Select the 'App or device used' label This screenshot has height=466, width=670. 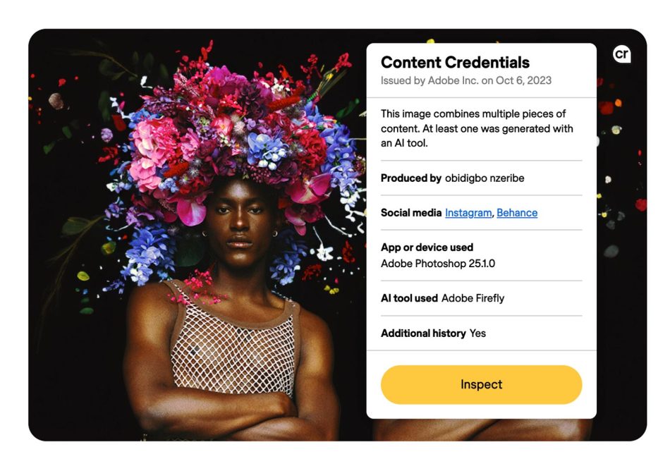tap(427, 247)
